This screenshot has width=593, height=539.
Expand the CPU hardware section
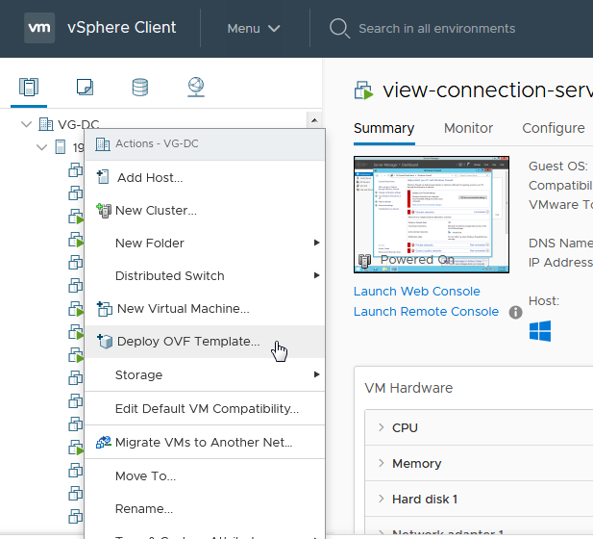[x=382, y=427]
